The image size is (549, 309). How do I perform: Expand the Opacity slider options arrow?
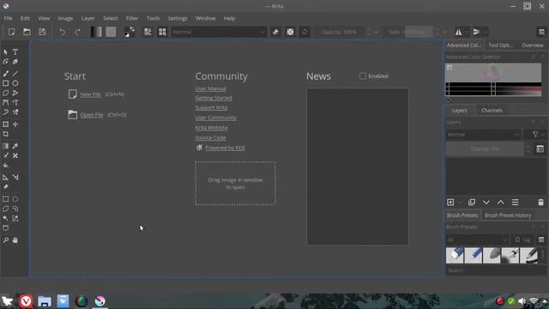377,32
